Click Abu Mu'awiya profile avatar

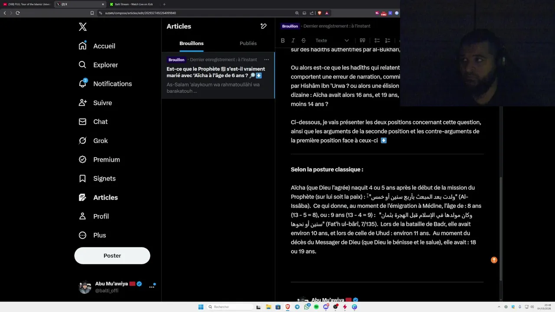pos(85,287)
